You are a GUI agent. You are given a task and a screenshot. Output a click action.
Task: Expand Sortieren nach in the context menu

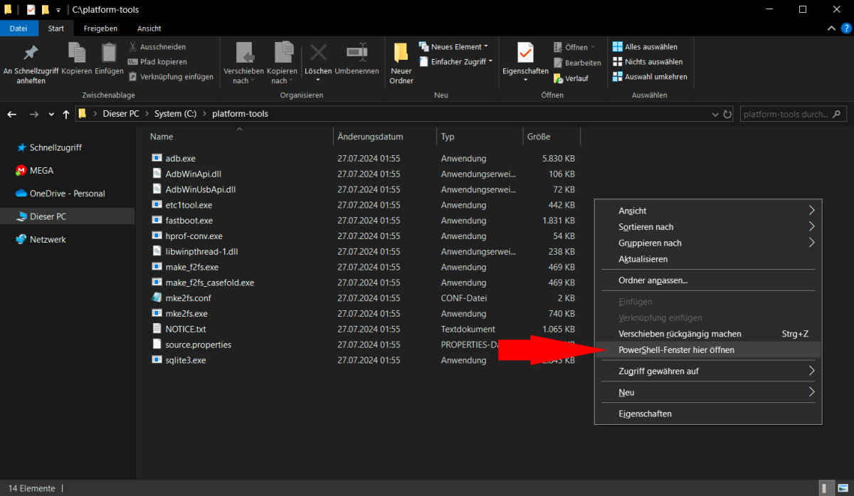pos(708,227)
